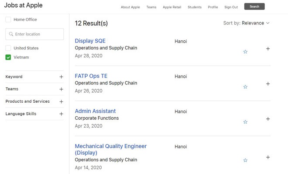
Task: Uncheck the Vietnam checkbox
Action: [x=8, y=57]
